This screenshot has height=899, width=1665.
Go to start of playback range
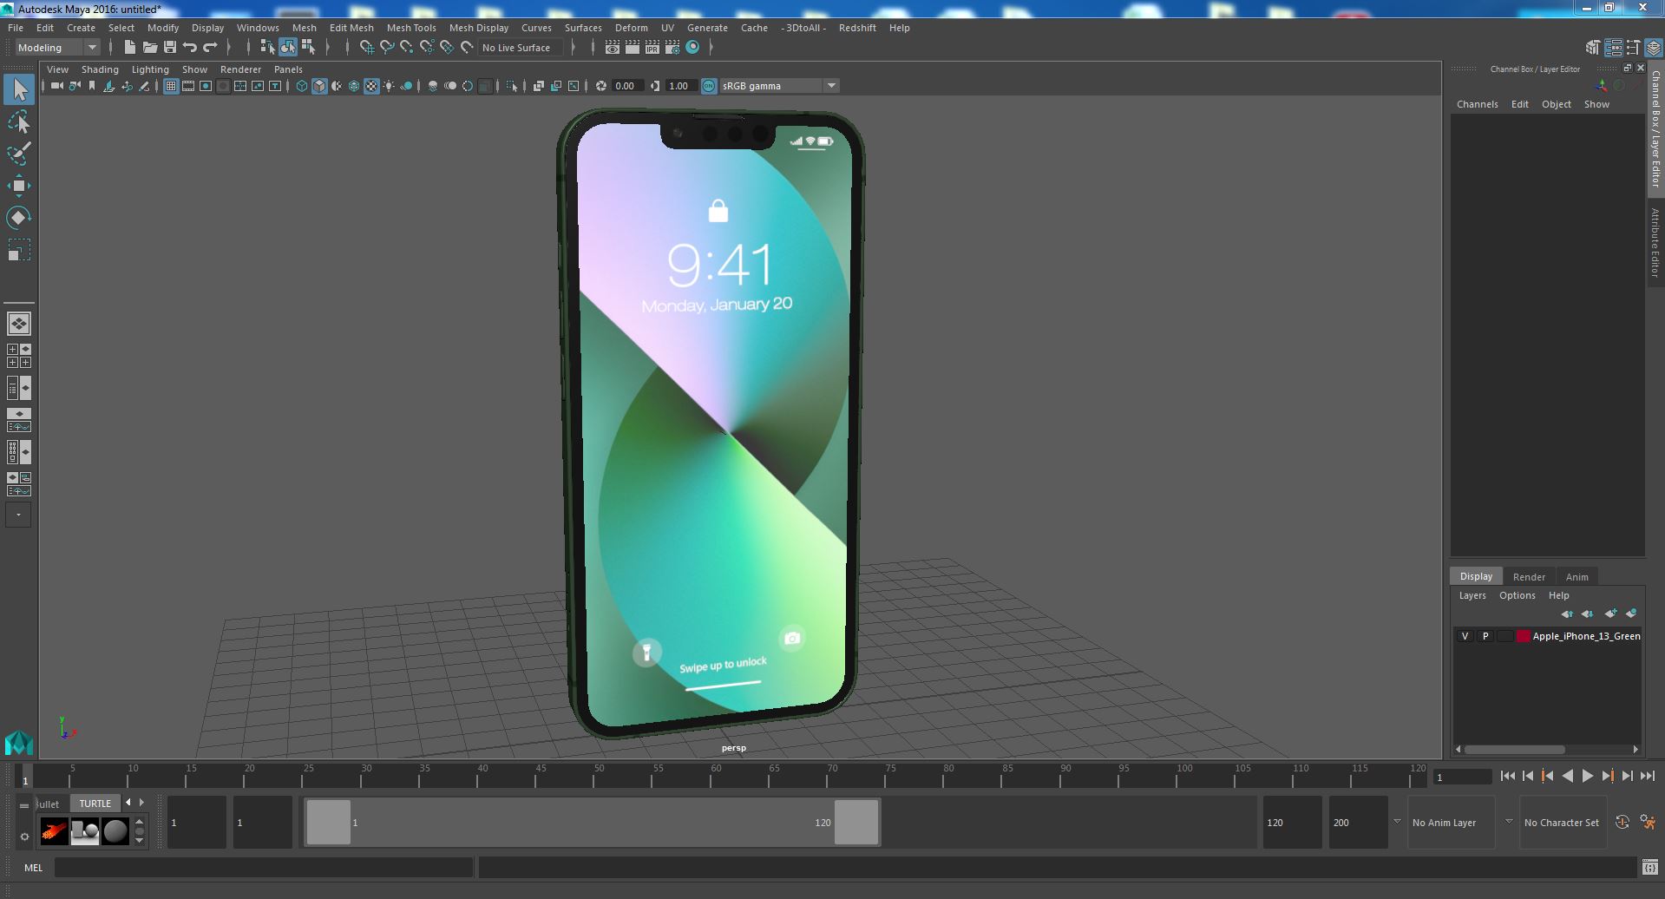[x=1507, y=777]
